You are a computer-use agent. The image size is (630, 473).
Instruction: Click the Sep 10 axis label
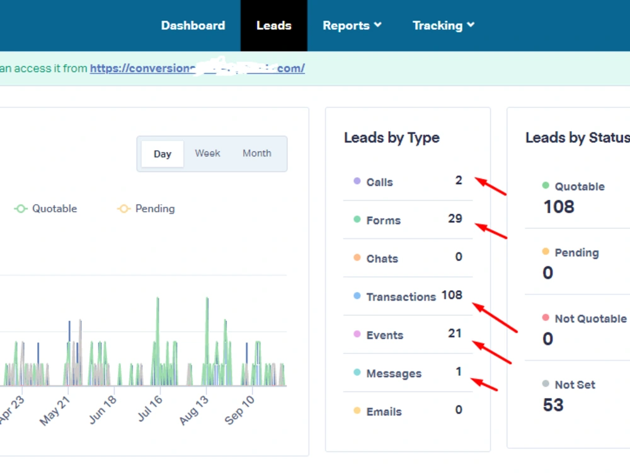pos(239,410)
